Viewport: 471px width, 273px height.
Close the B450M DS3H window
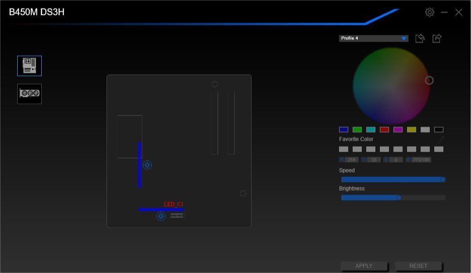tap(458, 12)
